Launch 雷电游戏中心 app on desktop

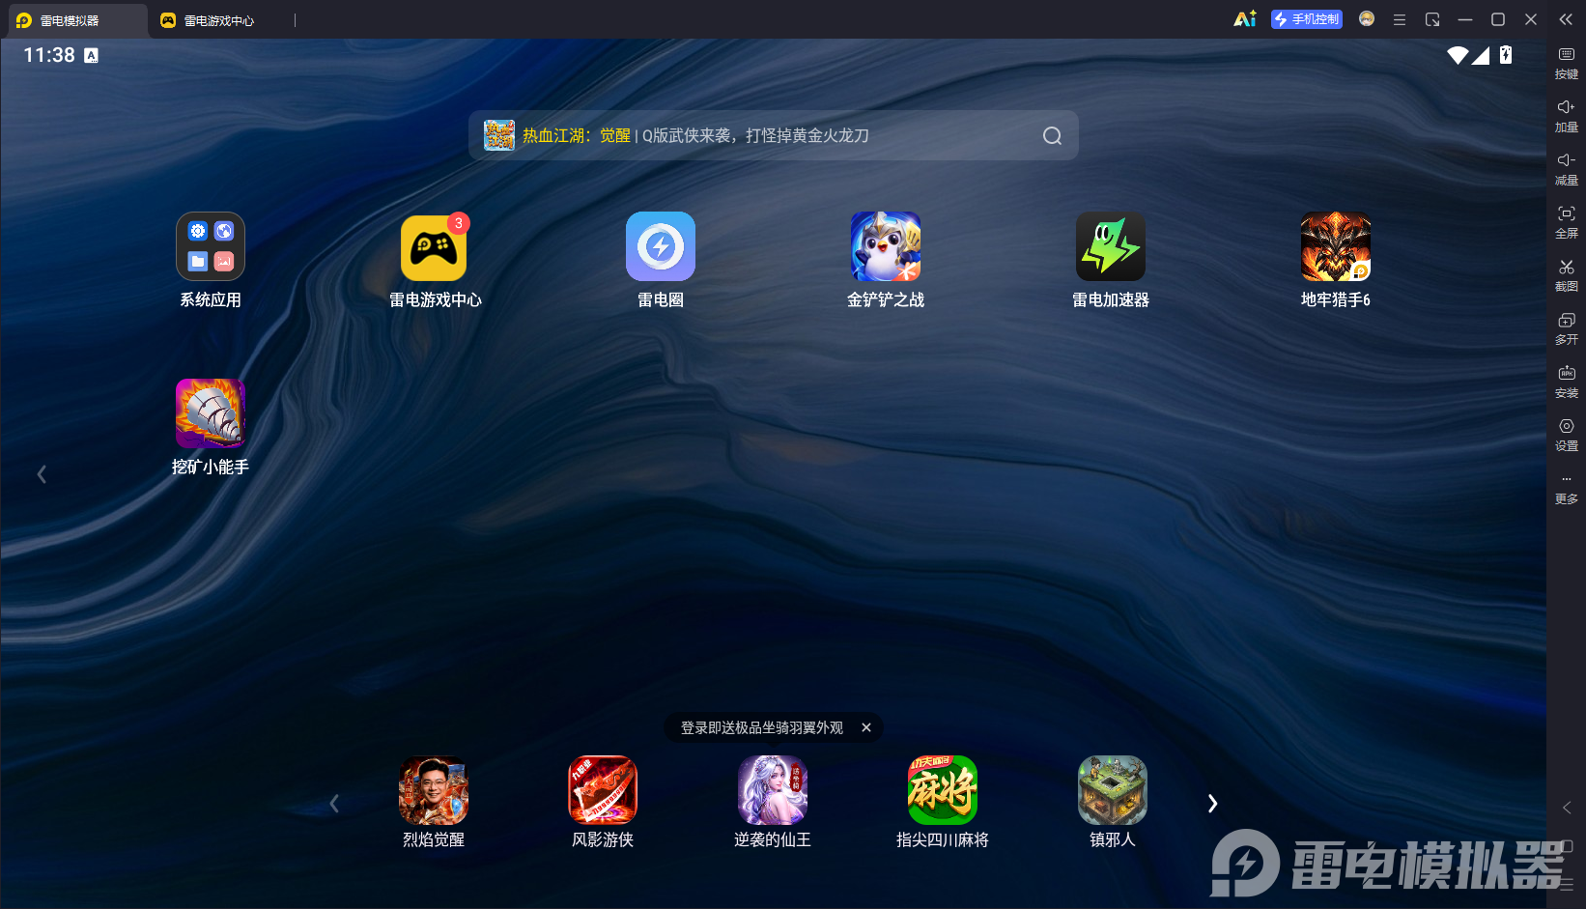435,246
